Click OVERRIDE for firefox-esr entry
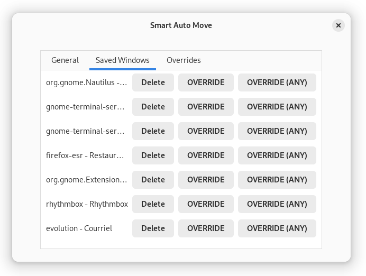This screenshot has width=366, height=276. pyautogui.click(x=206, y=155)
